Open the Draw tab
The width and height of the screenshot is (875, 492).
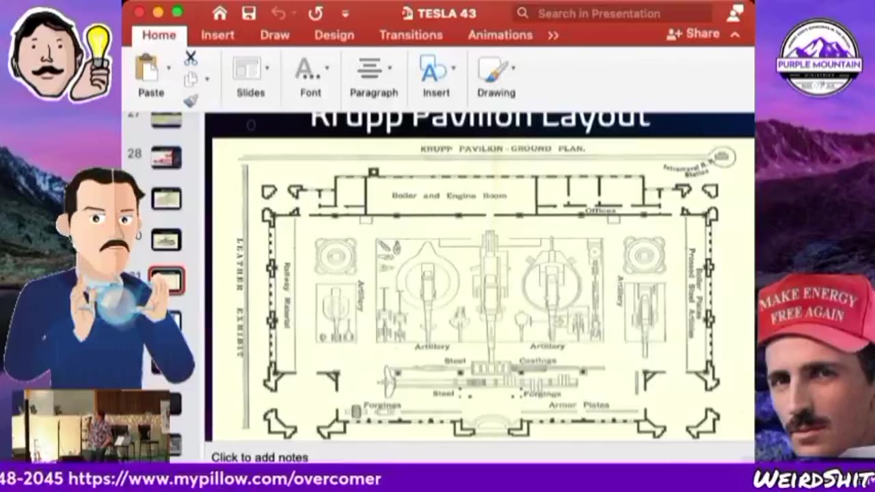(x=275, y=35)
